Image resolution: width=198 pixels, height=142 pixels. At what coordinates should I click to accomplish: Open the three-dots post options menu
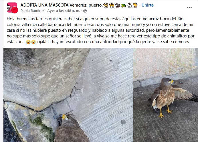pos(189,7)
